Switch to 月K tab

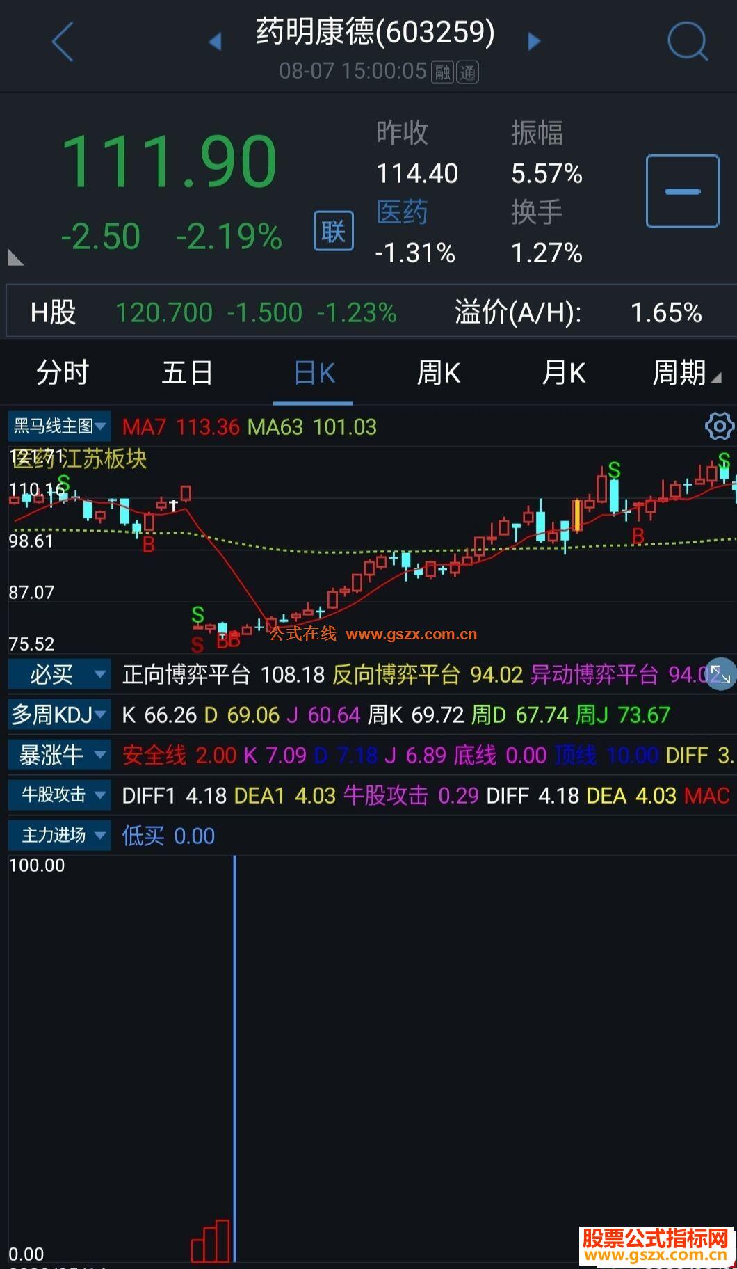[x=563, y=373]
